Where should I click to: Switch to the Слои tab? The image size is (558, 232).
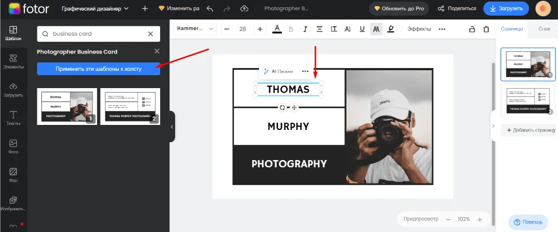[x=543, y=28]
